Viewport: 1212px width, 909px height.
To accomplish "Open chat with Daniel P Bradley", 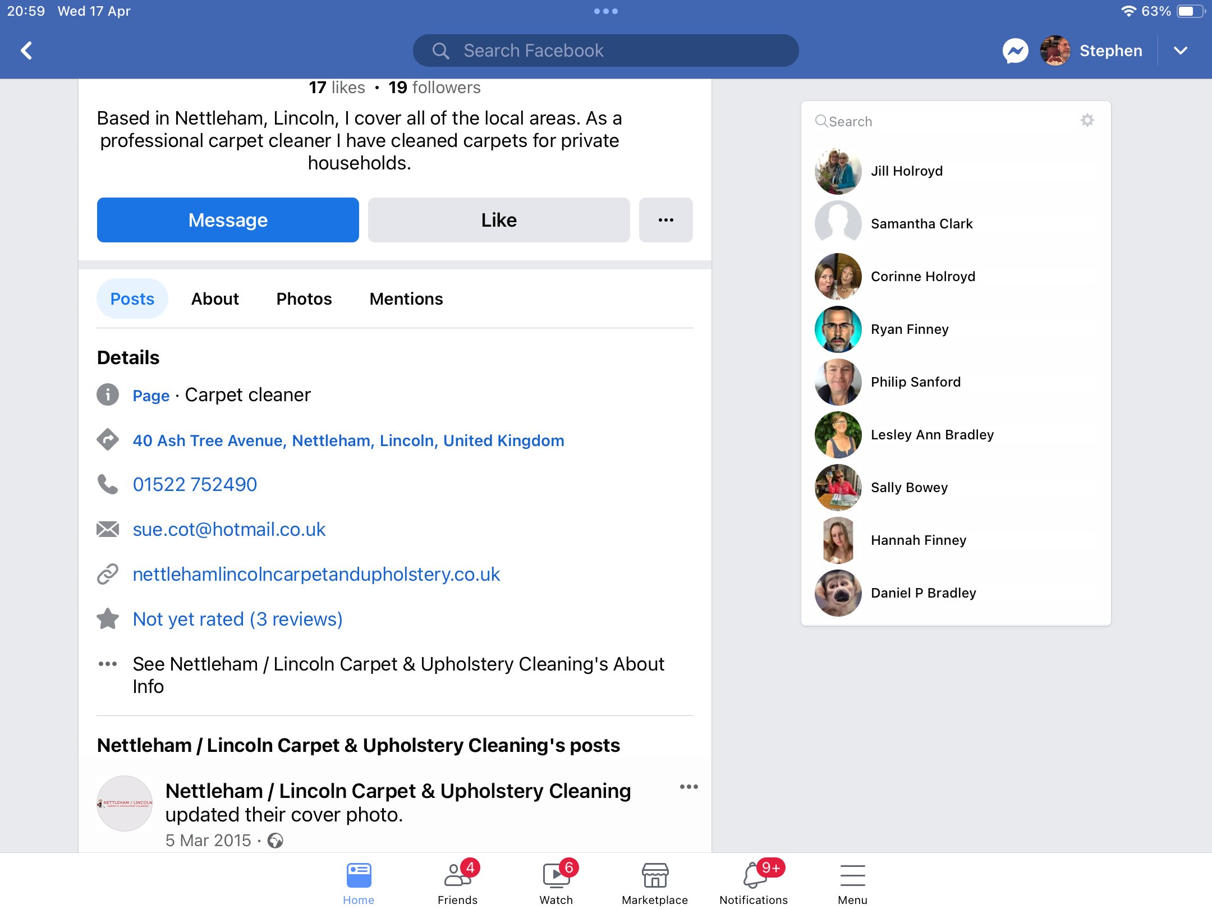I will point(956,593).
